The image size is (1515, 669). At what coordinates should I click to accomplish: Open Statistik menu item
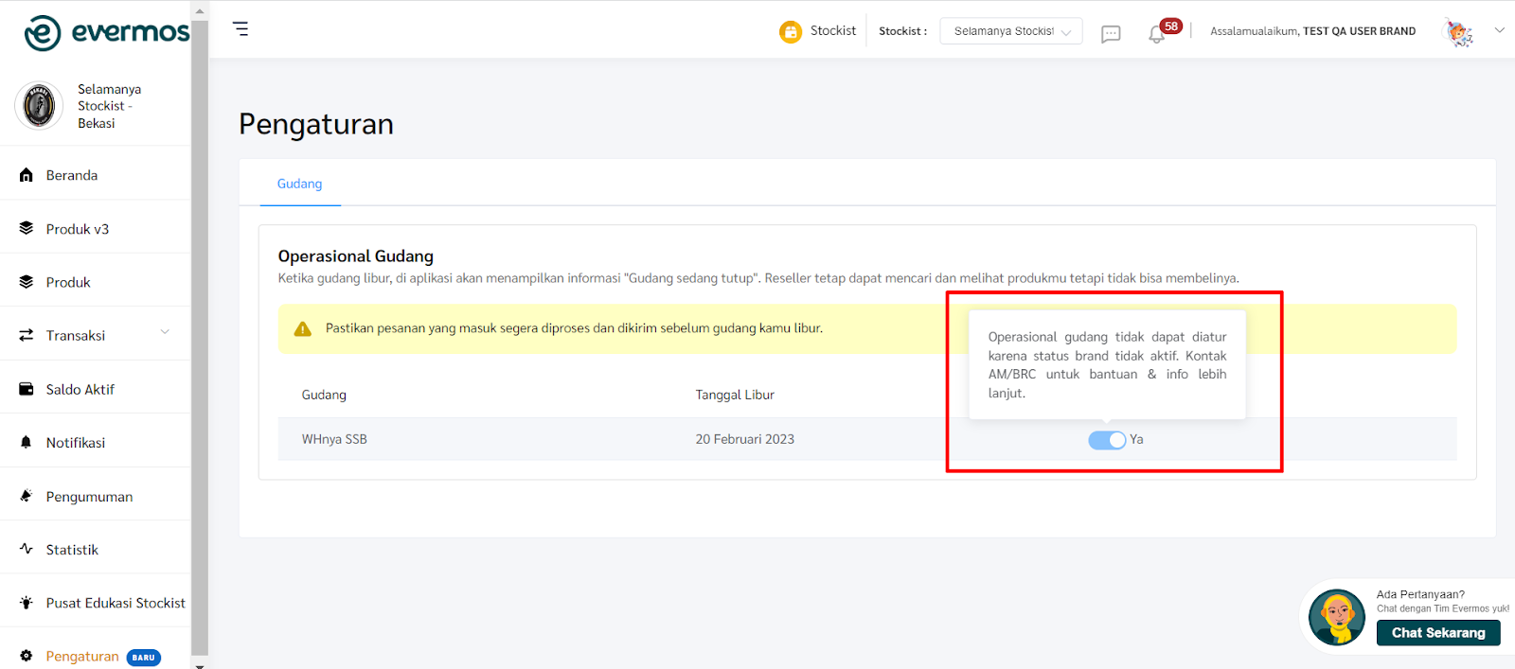72,549
